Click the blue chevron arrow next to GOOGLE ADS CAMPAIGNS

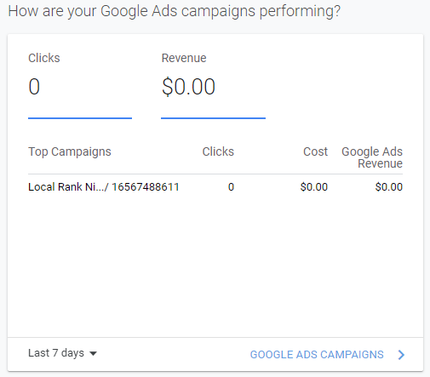click(401, 355)
